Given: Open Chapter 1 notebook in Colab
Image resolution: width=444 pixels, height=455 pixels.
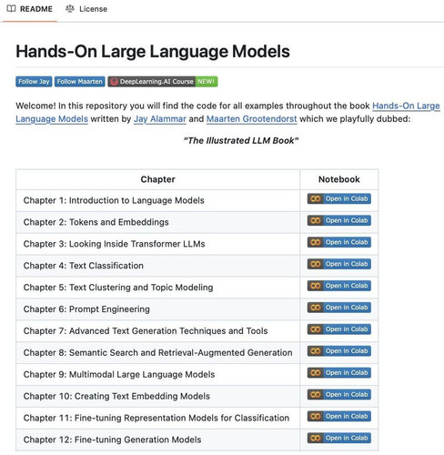Looking at the screenshot, I should (x=339, y=199).
